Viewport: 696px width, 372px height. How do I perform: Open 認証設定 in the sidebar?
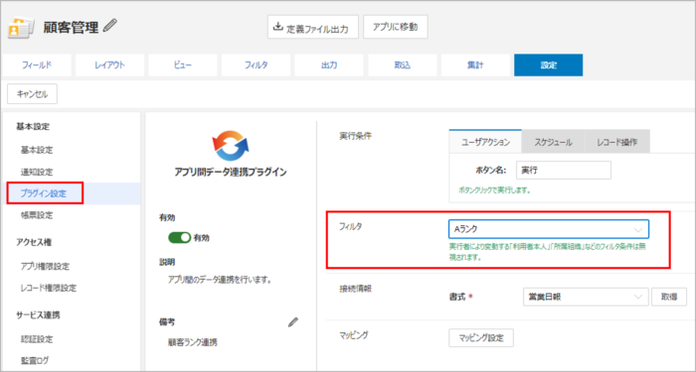tap(37, 339)
